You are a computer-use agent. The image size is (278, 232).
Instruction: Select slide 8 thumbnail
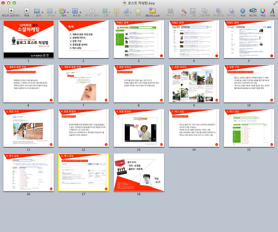coord(139,84)
